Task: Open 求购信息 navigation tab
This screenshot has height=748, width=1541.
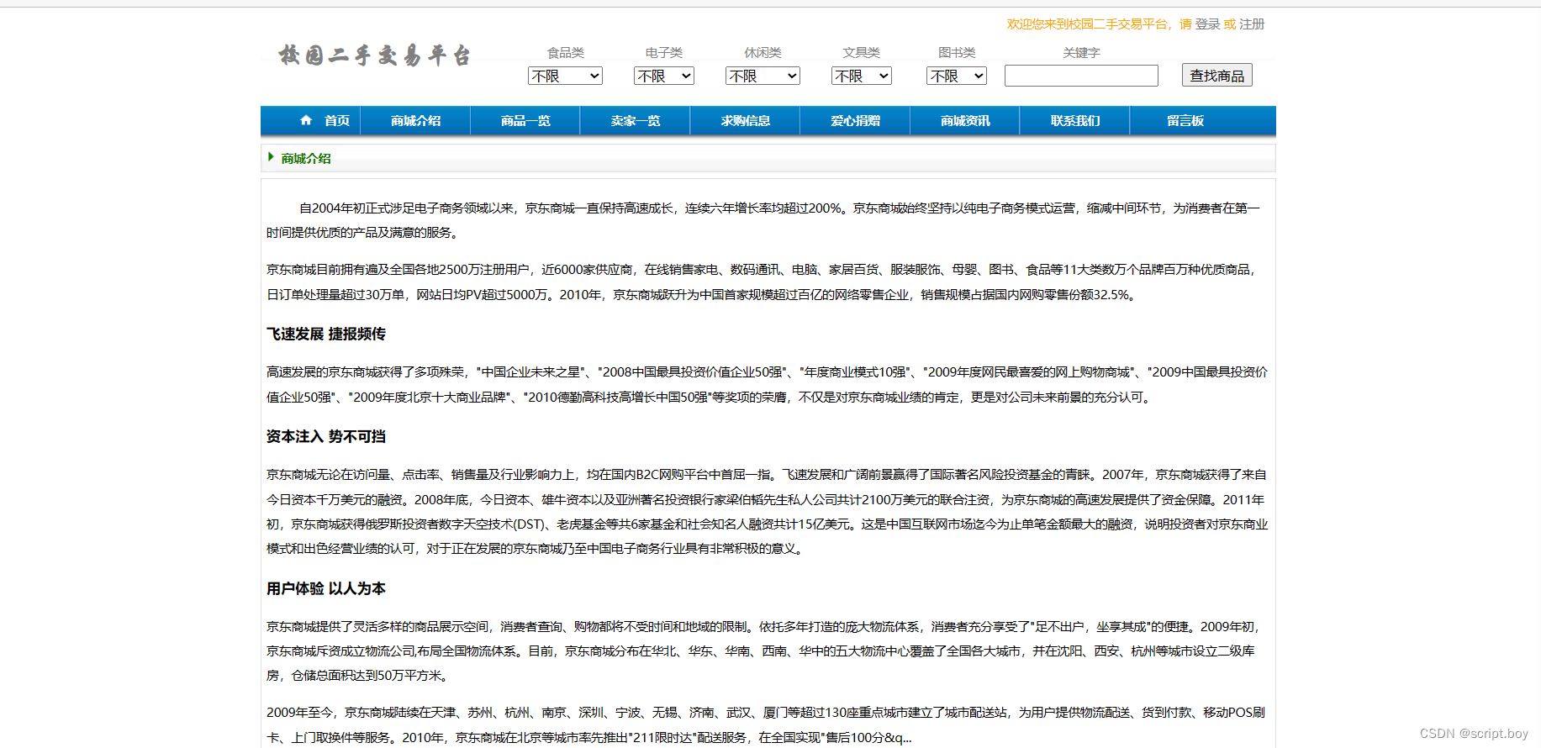Action: (746, 121)
